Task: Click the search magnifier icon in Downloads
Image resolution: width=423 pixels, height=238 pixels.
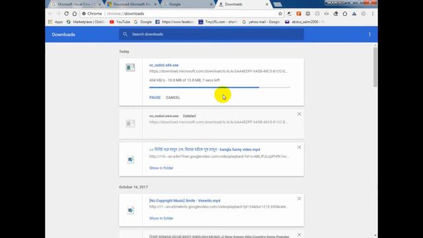Action: (x=125, y=34)
